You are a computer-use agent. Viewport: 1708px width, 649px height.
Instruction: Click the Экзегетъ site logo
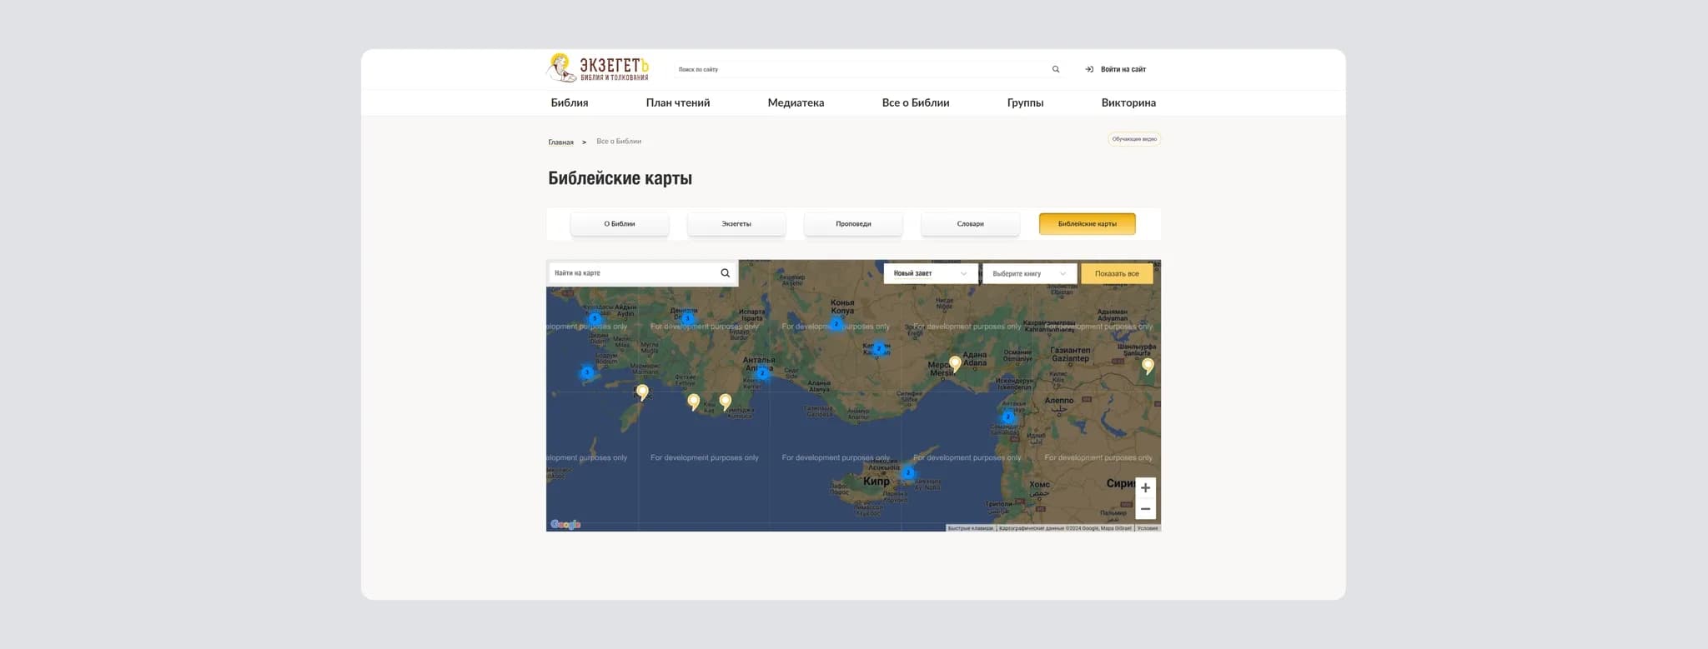pos(597,68)
